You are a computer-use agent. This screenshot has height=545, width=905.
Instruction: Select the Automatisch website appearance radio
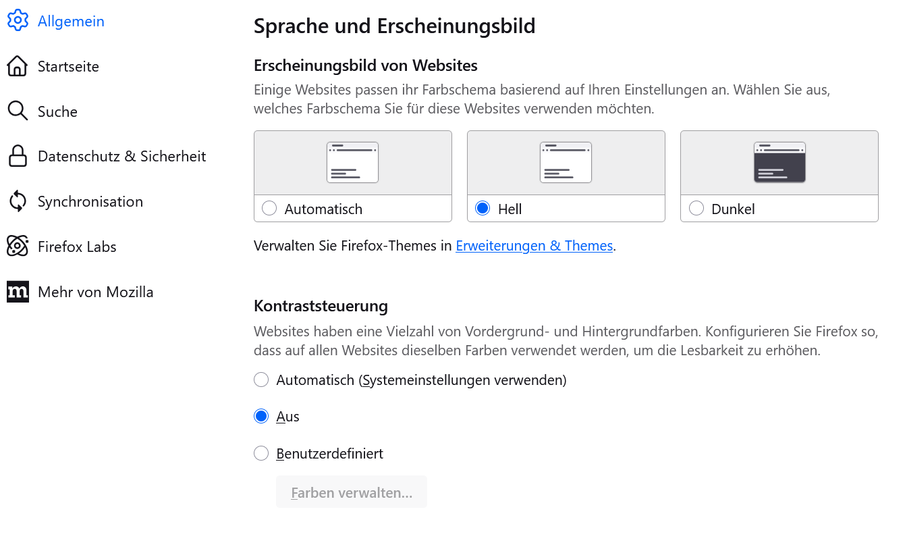click(x=269, y=209)
